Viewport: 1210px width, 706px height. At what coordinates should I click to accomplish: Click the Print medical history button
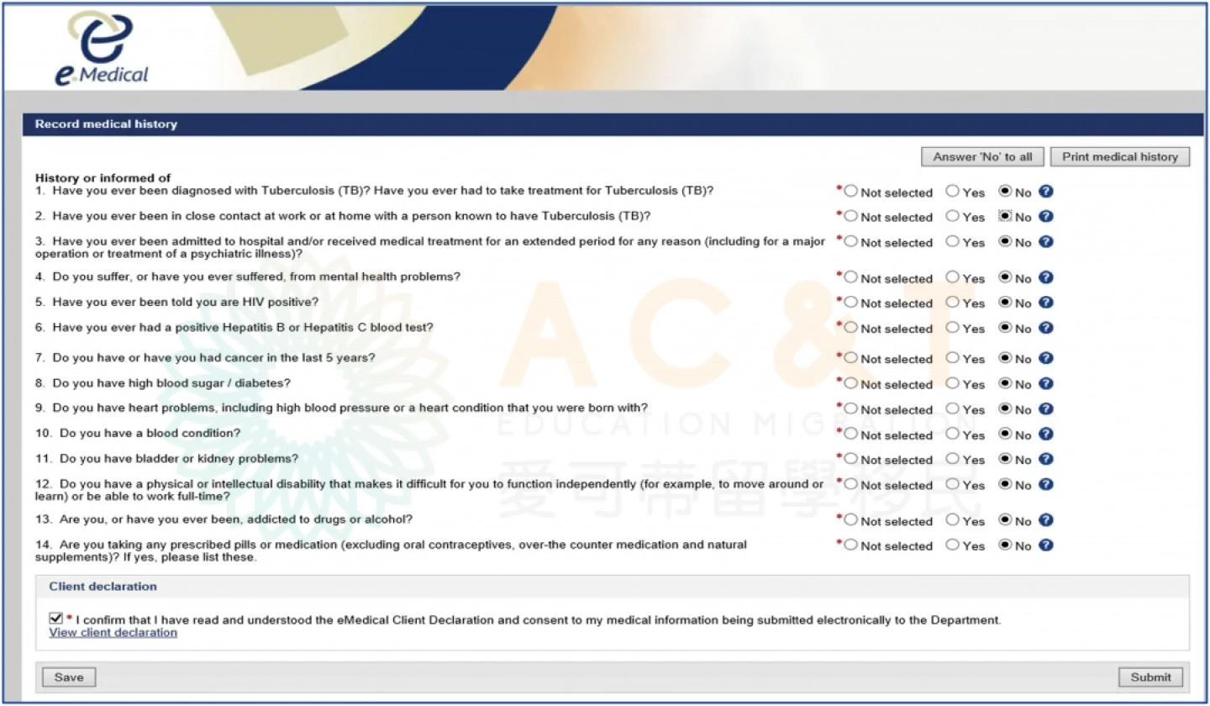[1119, 157]
